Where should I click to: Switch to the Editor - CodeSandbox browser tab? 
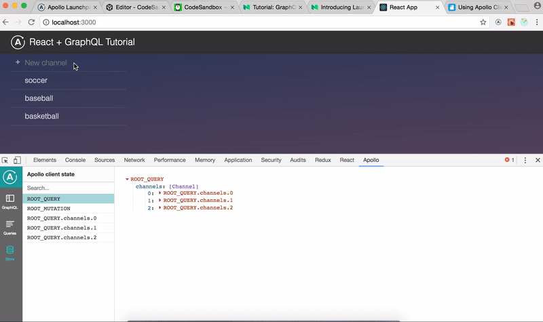tap(136, 7)
